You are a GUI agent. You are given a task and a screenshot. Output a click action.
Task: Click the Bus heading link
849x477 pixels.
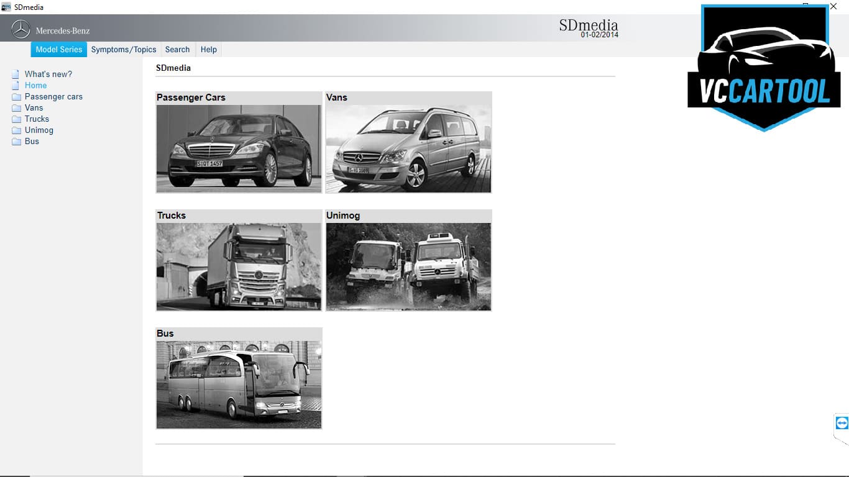[165, 334]
